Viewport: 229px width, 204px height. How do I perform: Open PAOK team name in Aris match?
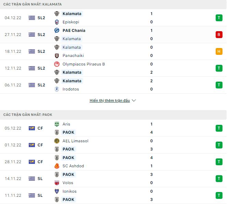68,132
